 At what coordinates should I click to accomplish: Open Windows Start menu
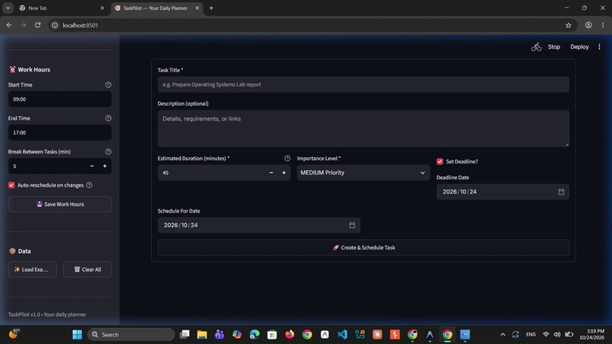pyautogui.click(x=77, y=335)
